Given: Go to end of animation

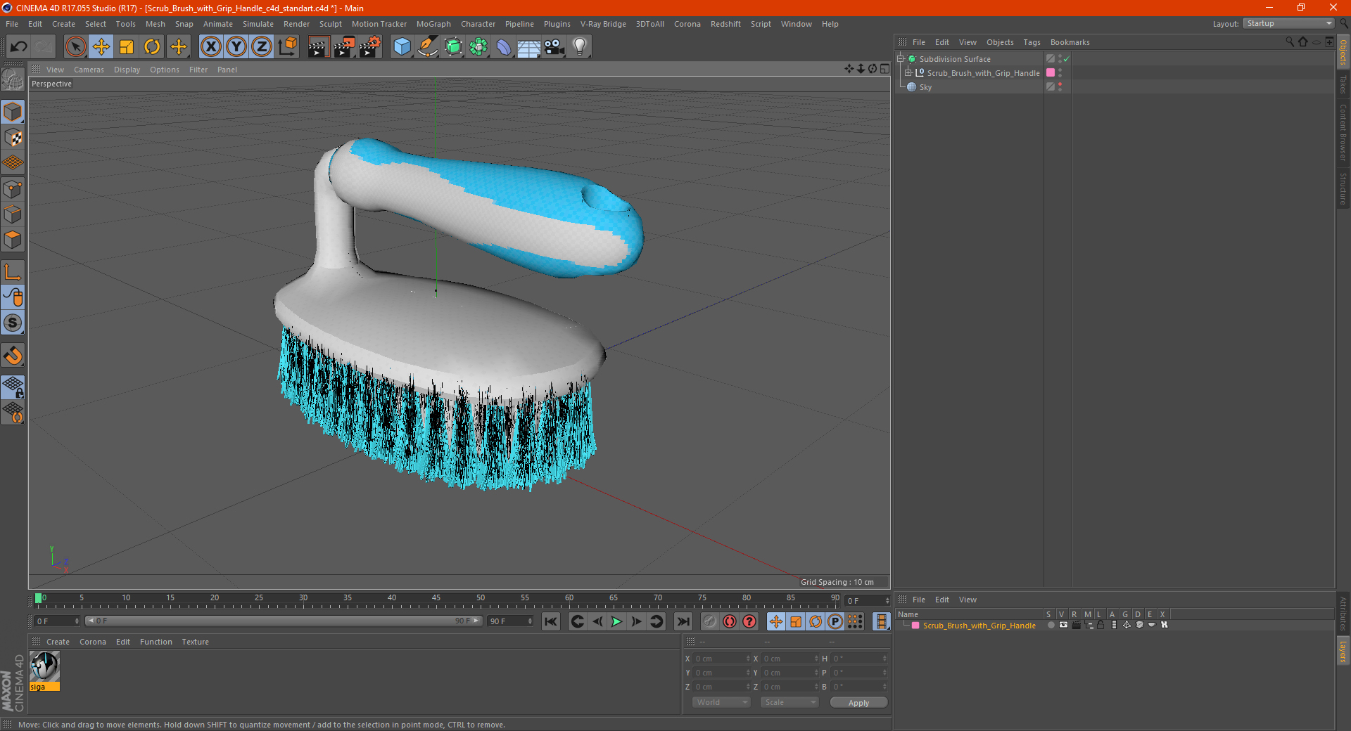Looking at the screenshot, I should tap(683, 621).
